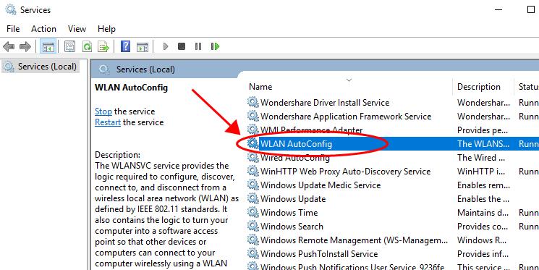Click the Pause Service toolbar icon
Screen dimensions: 539x270
(x=198, y=46)
